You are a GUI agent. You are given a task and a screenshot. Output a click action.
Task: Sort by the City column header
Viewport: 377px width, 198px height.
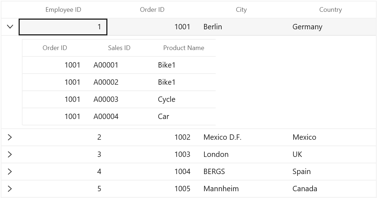[x=241, y=10]
